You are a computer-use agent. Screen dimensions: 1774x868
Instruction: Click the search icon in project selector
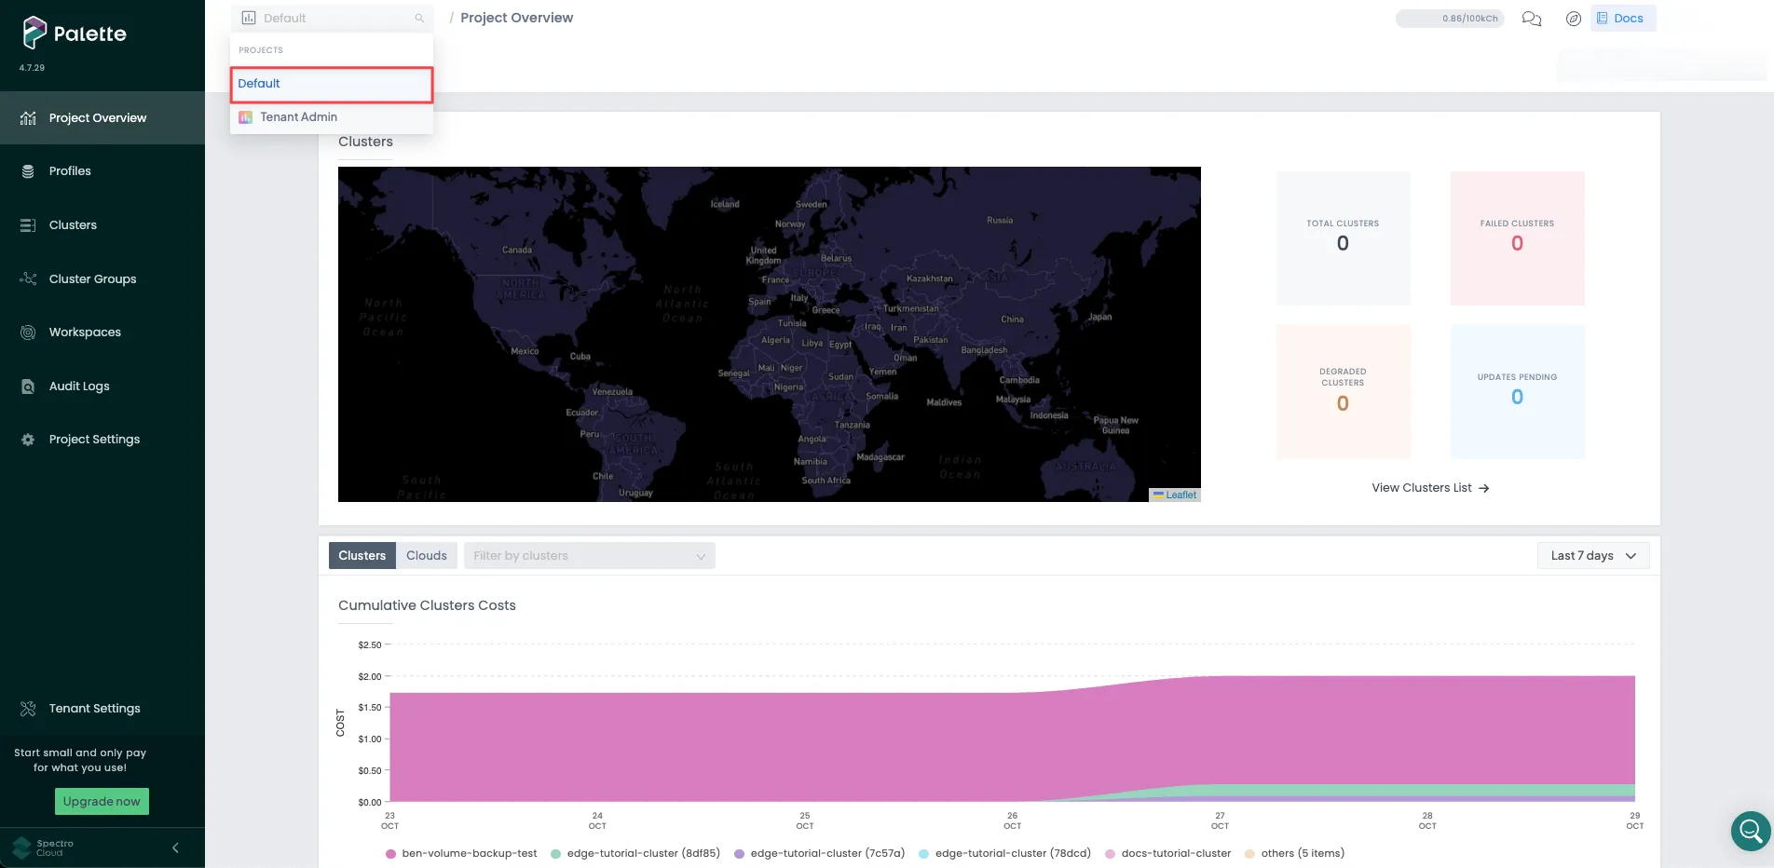point(419,19)
